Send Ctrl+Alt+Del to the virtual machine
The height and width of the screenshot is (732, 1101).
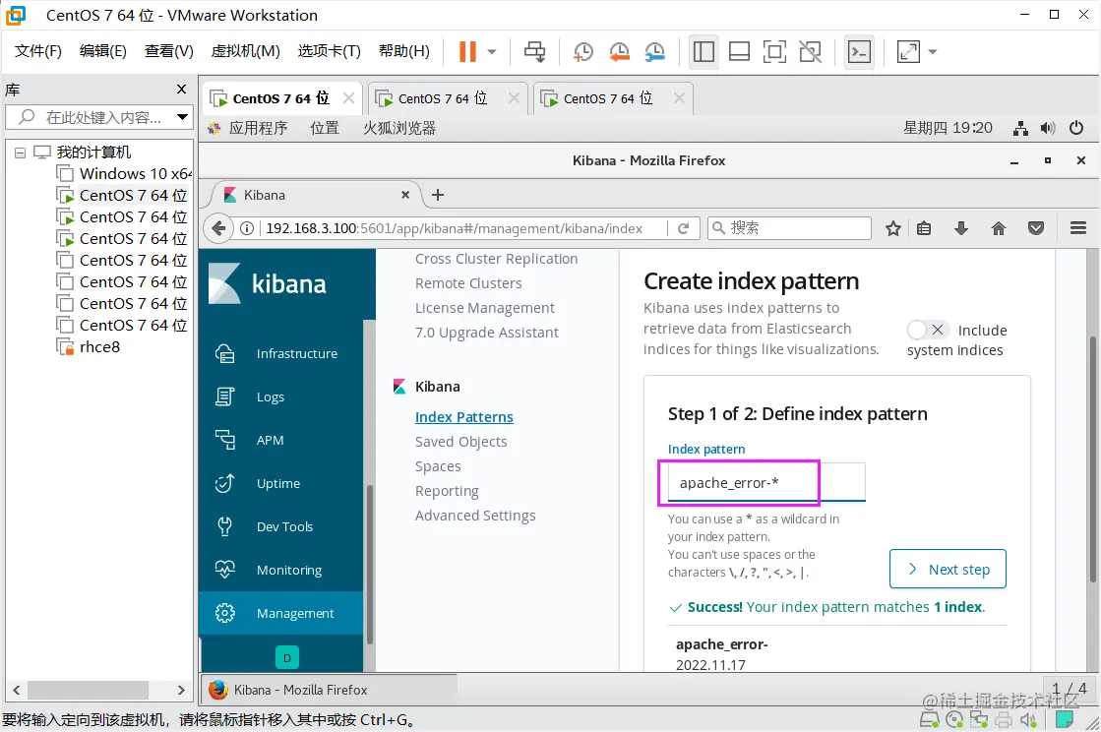click(x=534, y=51)
